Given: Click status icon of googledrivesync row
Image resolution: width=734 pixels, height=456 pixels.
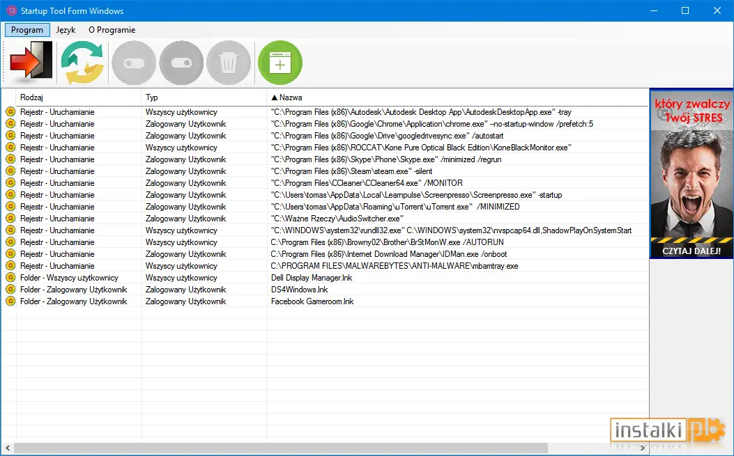Looking at the screenshot, I should pyautogui.click(x=10, y=136).
